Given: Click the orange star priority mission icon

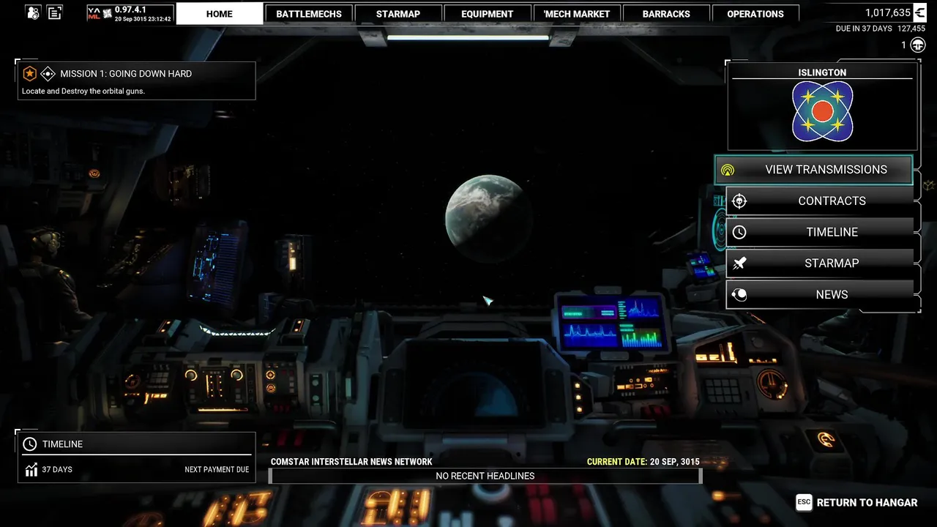Looking at the screenshot, I should (29, 74).
